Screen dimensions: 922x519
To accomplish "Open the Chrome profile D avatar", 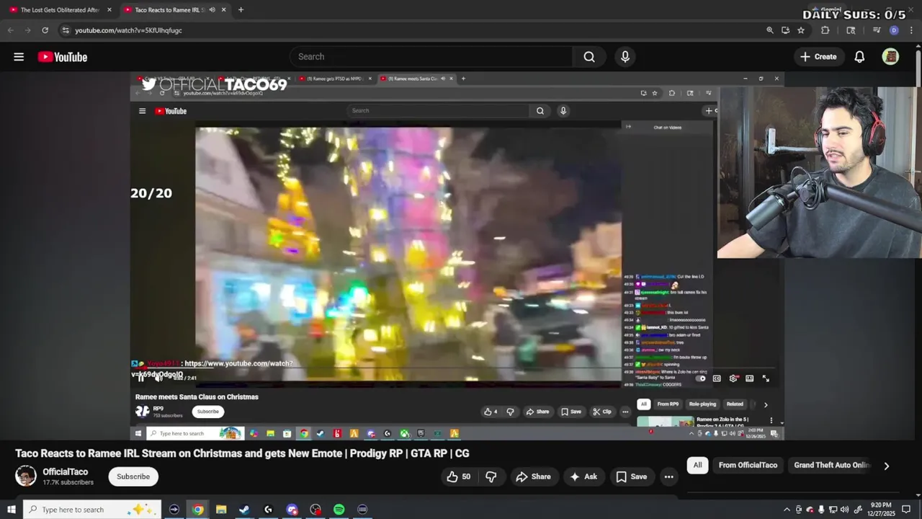I will point(894,30).
